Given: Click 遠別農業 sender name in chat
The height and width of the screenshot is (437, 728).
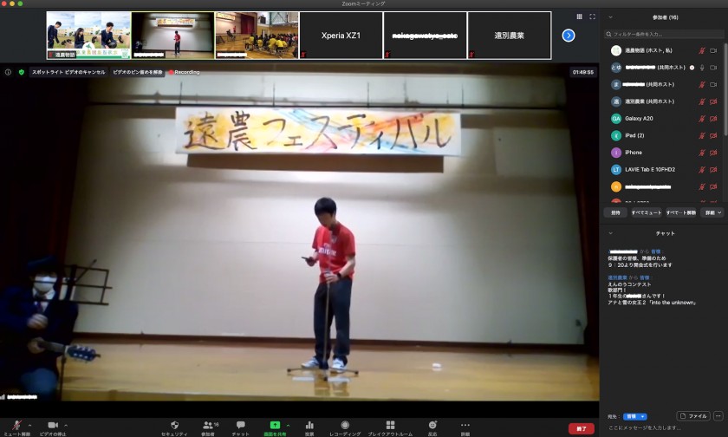Looking at the screenshot, I should click(x=617, y=277).
